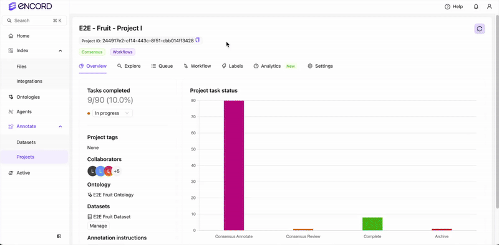Viewport: 499px width, 245px height.
Task: Click the New badge beside Analytics
Action: pyautogui.click(x=291, y=67)
